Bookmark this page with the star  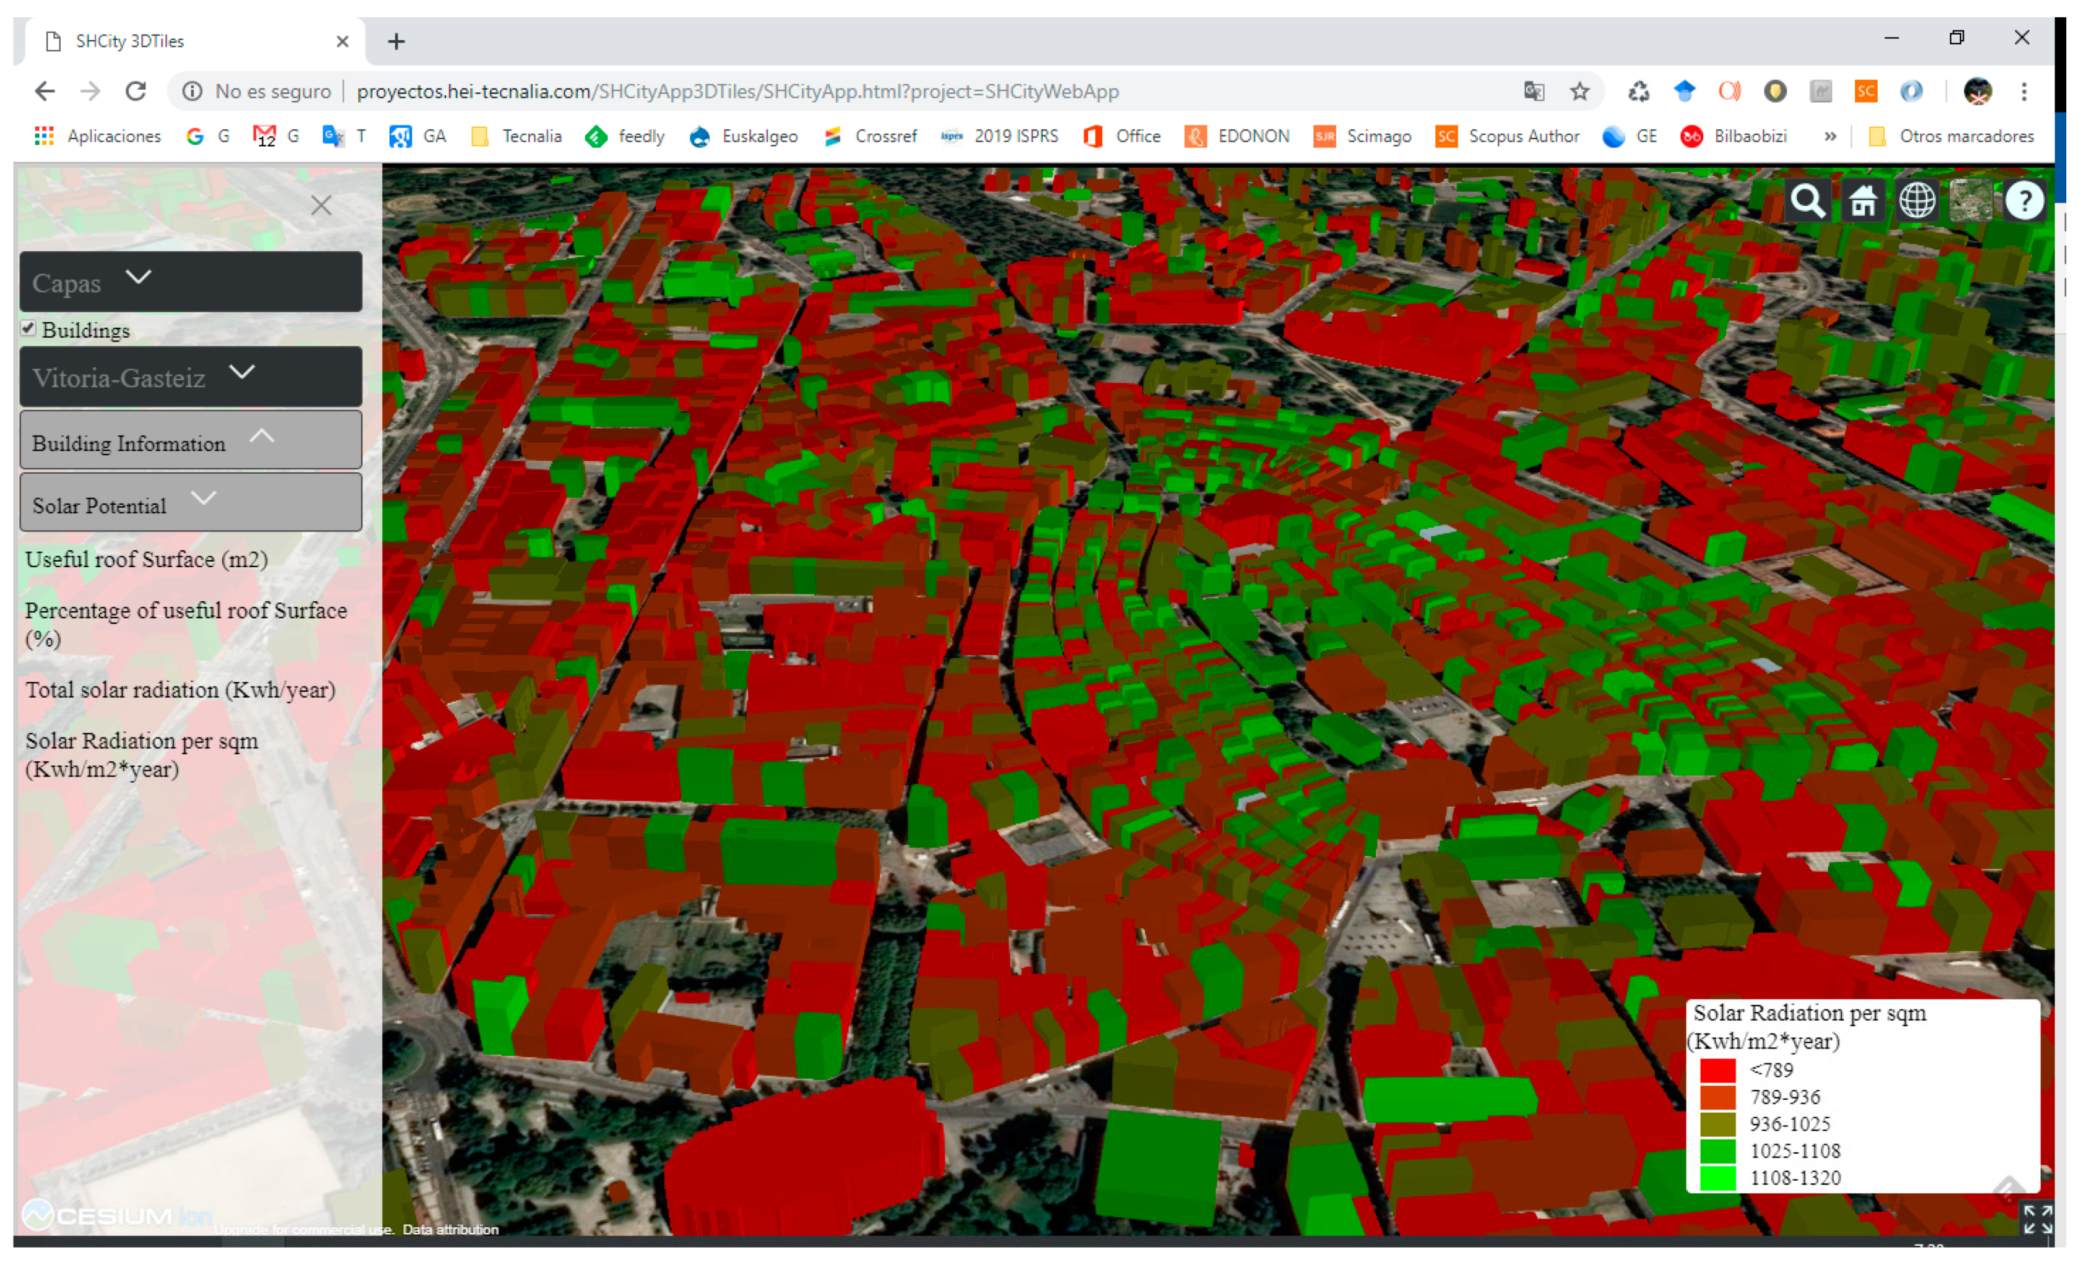pos(1579,92)
